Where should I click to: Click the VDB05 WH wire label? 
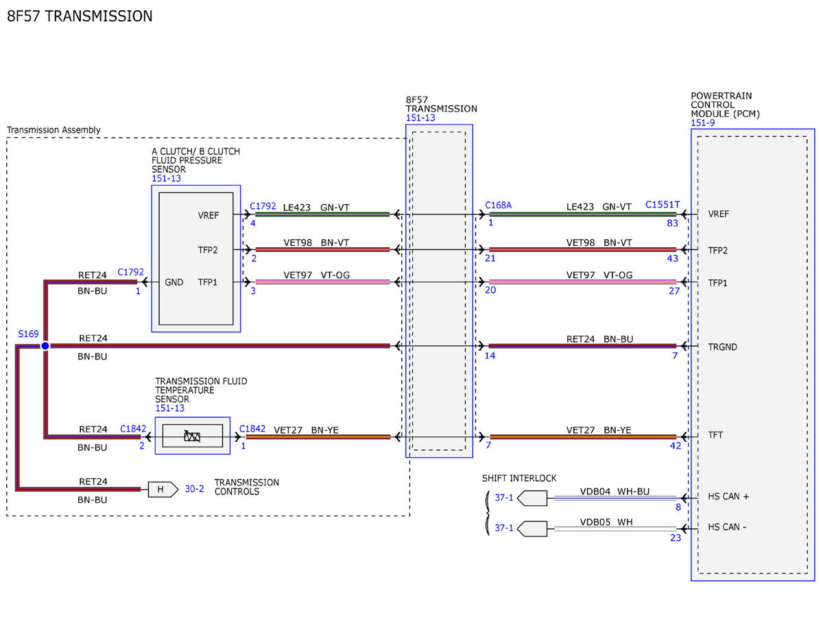tap(606, 523)
